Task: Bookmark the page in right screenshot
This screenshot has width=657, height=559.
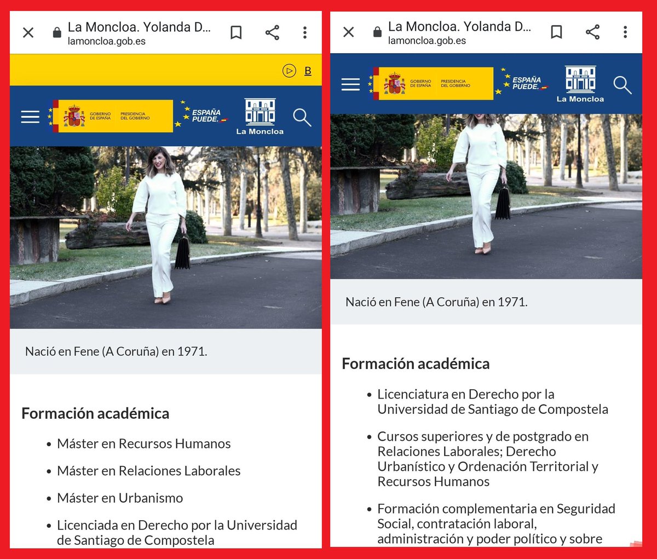Action: 556,32
